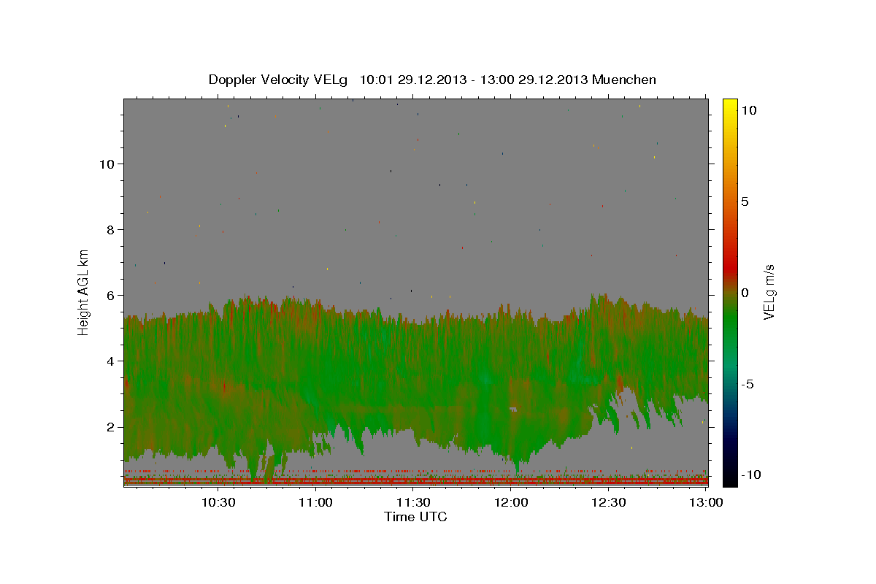Screen dimensions: 876x584
Task: Click the time axis label '10:30'
Action: point(218,502)
